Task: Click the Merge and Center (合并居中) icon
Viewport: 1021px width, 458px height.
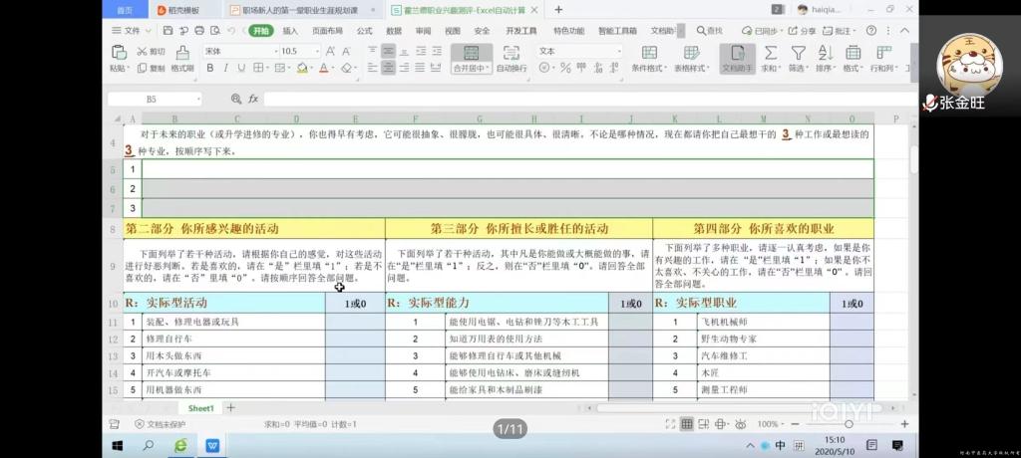Action: click(471, 56)
